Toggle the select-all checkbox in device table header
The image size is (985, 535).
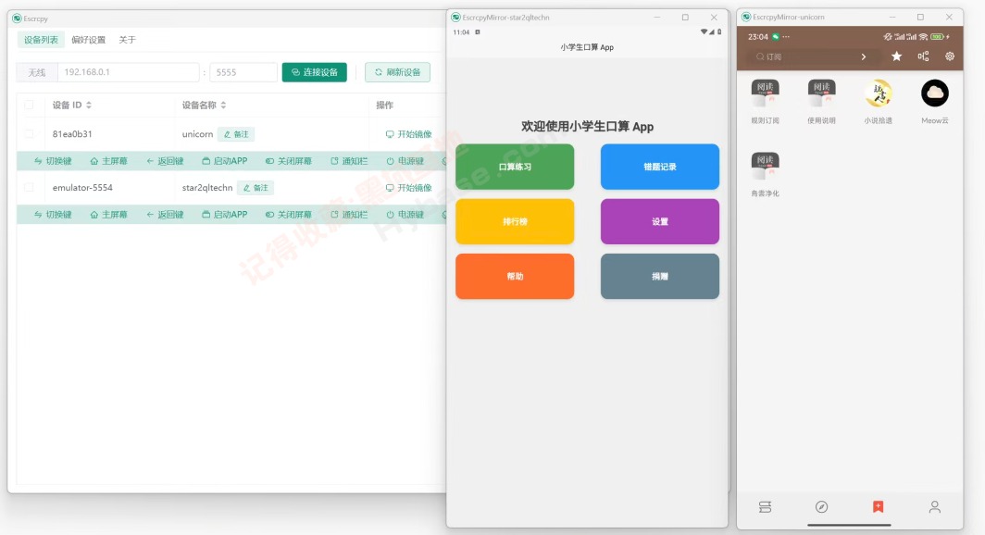(x=31, y=106)
